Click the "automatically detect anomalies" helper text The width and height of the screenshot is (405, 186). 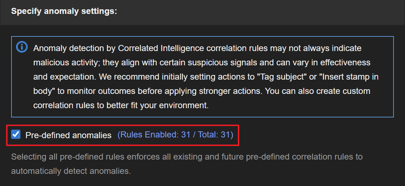(70, 171)
